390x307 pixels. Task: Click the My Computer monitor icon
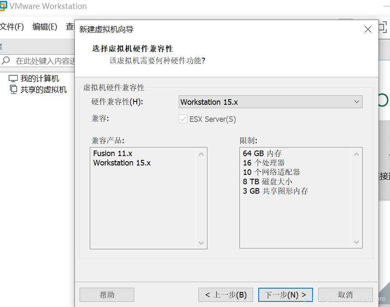13,79
